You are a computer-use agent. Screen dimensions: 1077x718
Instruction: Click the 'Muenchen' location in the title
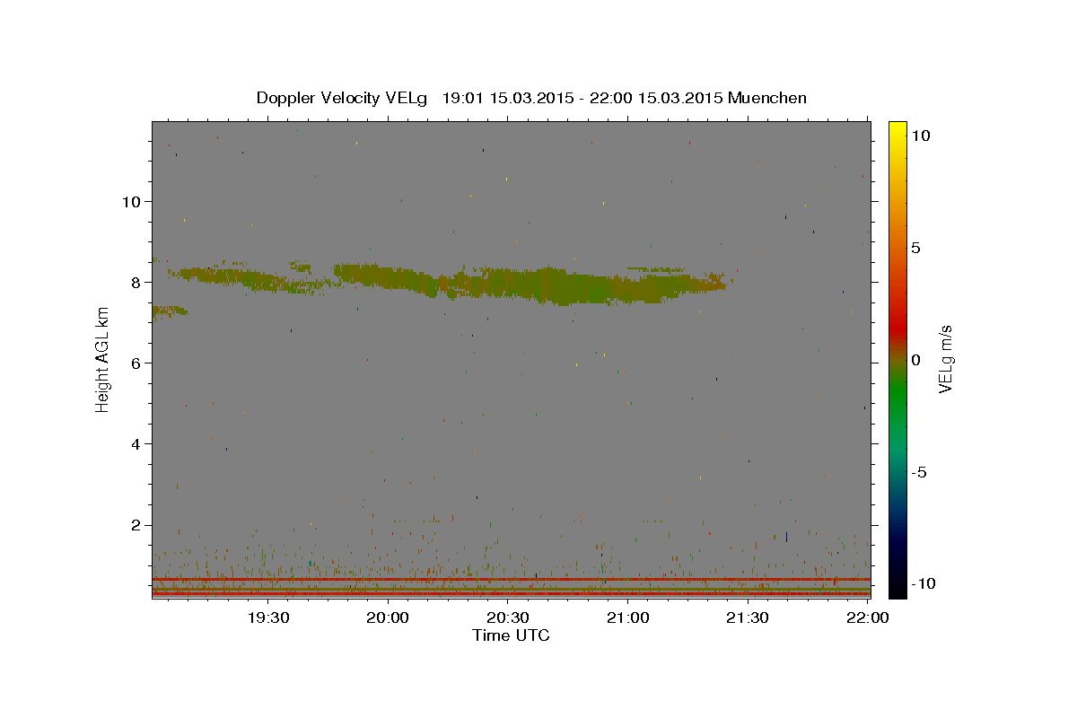point(767,98)
